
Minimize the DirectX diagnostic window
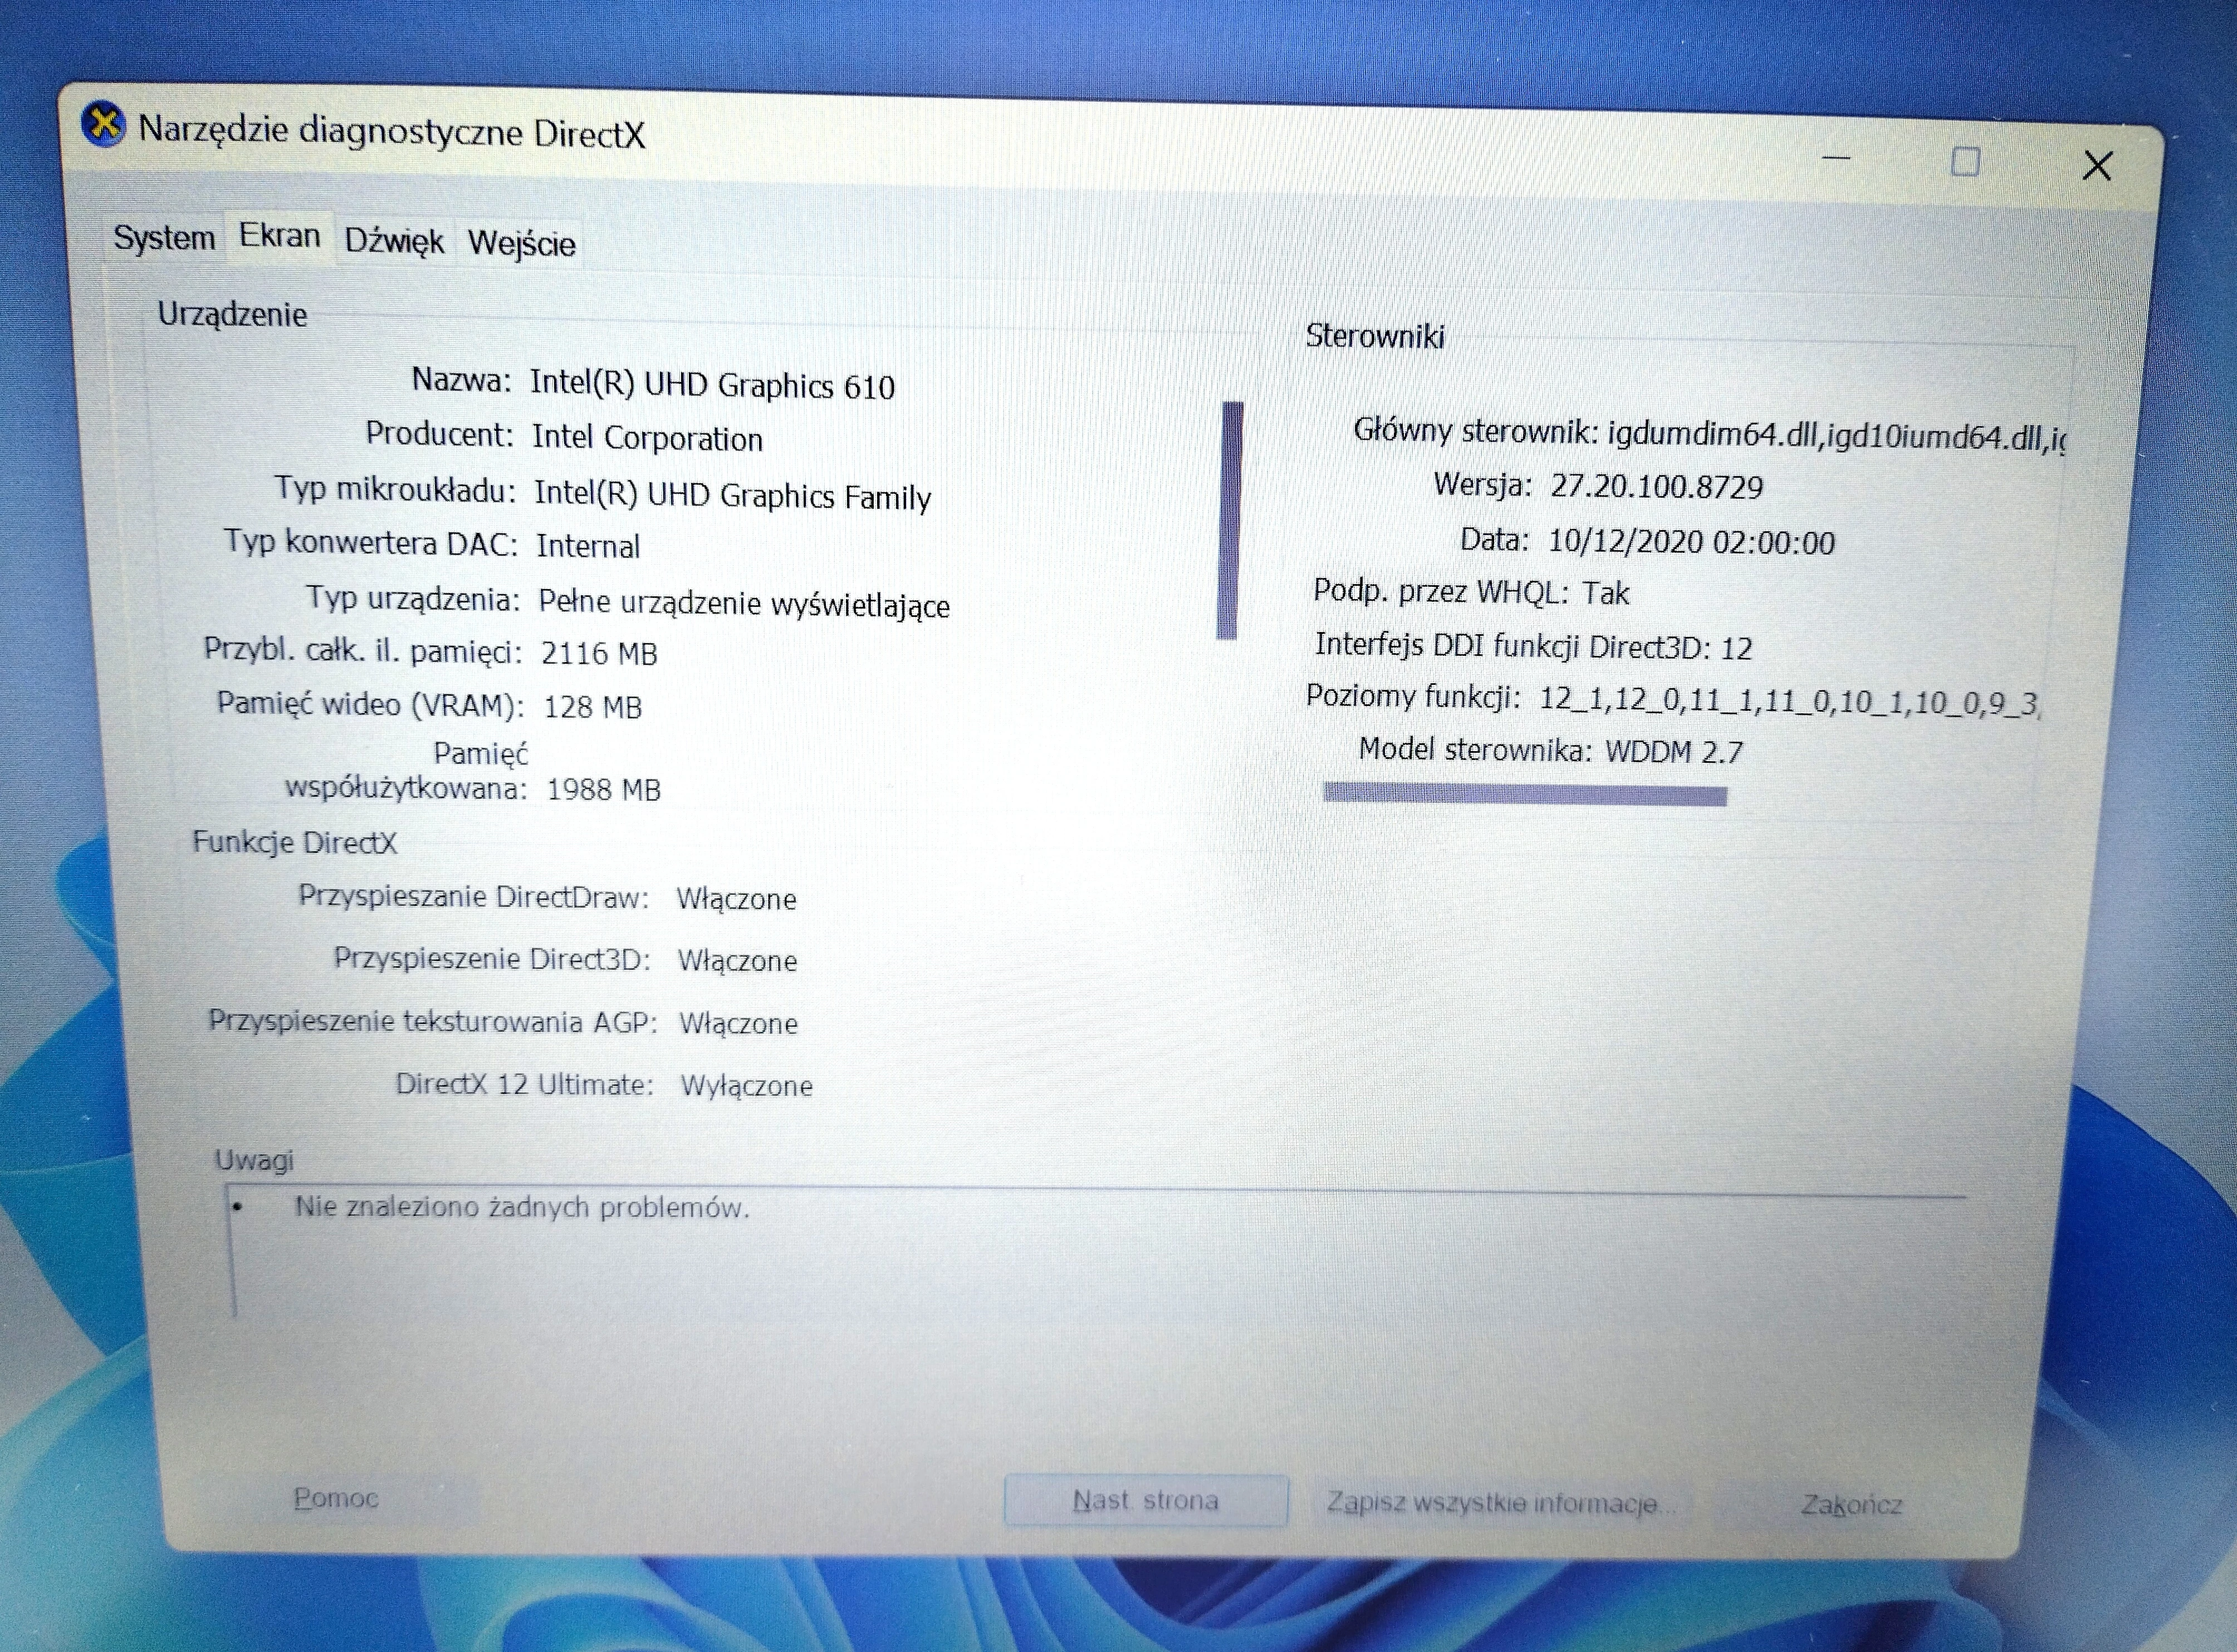click(1836, 158)
